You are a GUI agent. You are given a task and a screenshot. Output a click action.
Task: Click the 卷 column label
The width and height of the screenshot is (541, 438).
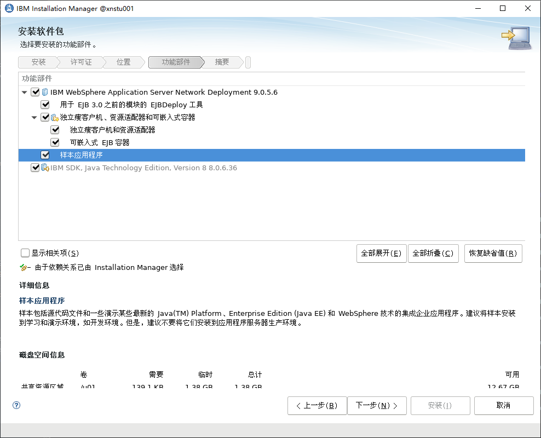coord(84,374)
